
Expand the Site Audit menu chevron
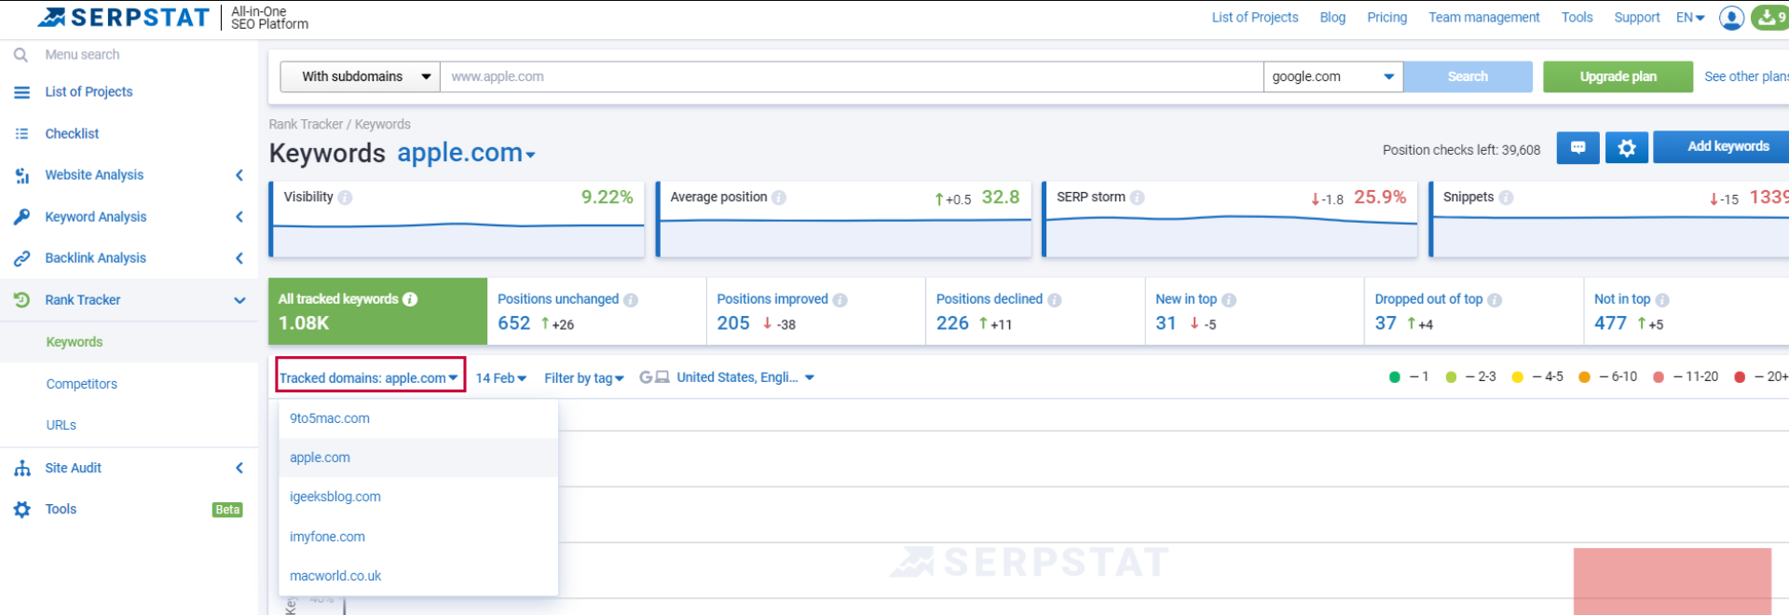(x=239, y=468)
